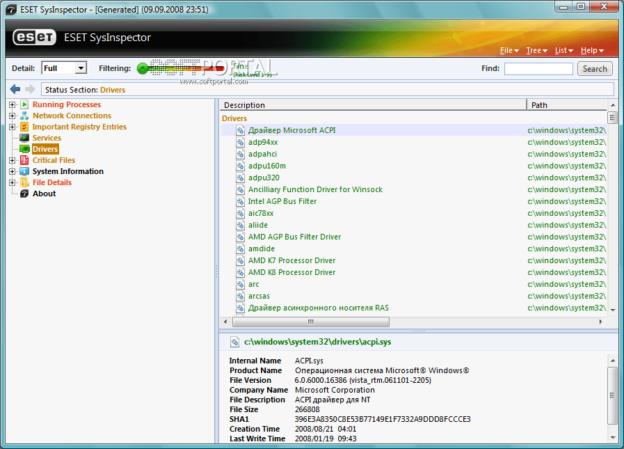Click the Company Name value Microsoft Corporation
This screenshot has width=624, height=449.
point(335,390)
